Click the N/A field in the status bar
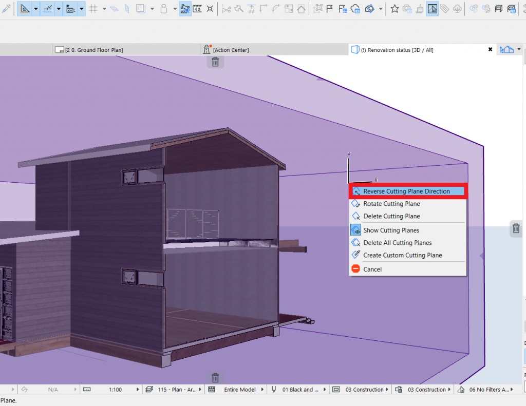Screen dimensions: 526x406 pos(53,390)
